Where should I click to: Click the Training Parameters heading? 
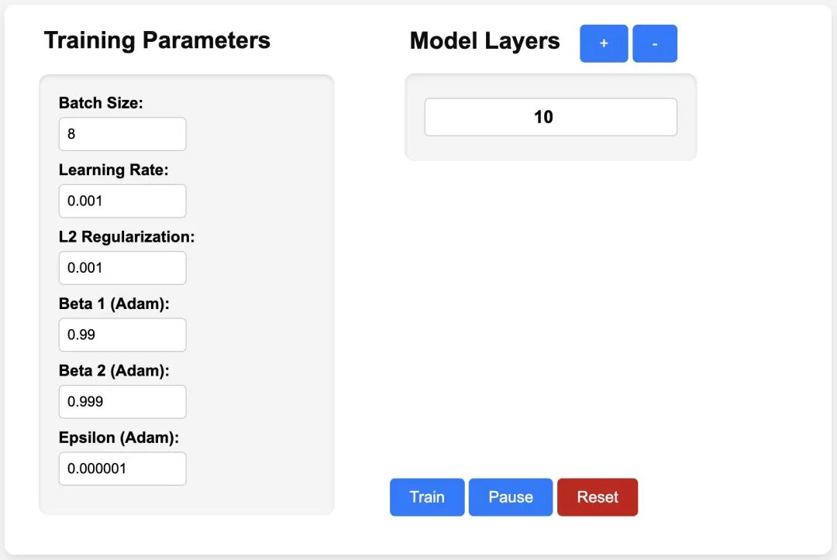(157, 40)
